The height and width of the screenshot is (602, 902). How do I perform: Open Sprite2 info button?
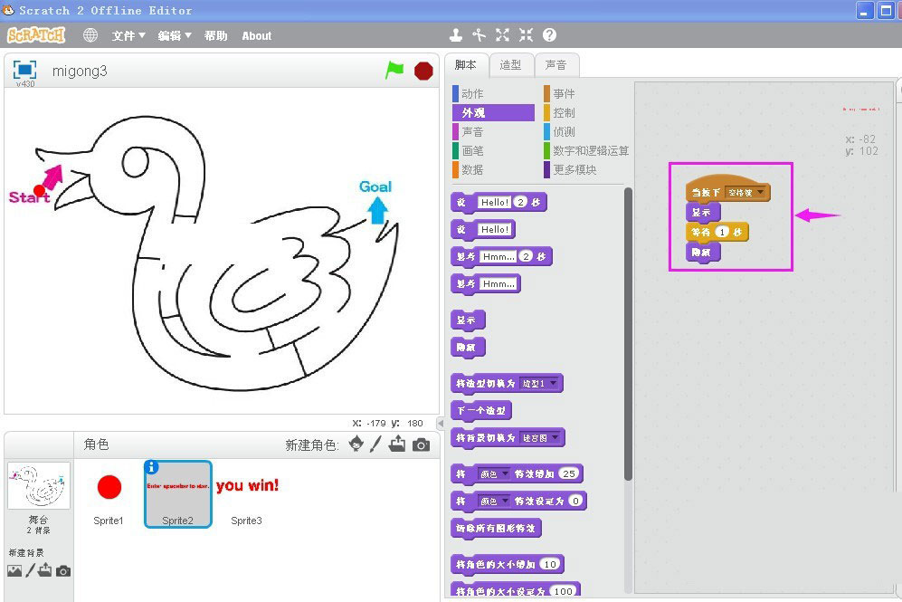click(x=151, y=467)
